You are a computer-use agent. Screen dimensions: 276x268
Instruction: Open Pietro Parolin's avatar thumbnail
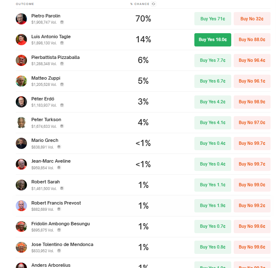tap(21, 19)
